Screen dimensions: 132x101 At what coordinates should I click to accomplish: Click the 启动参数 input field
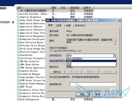[x=93, y=84]
